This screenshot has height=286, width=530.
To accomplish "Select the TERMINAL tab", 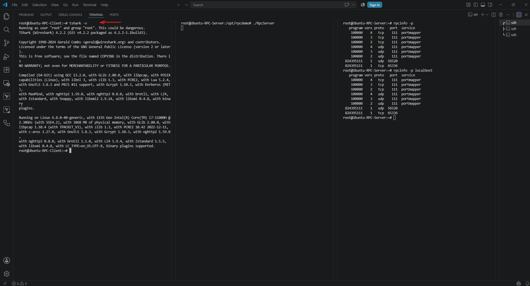I will coord(96,15).
